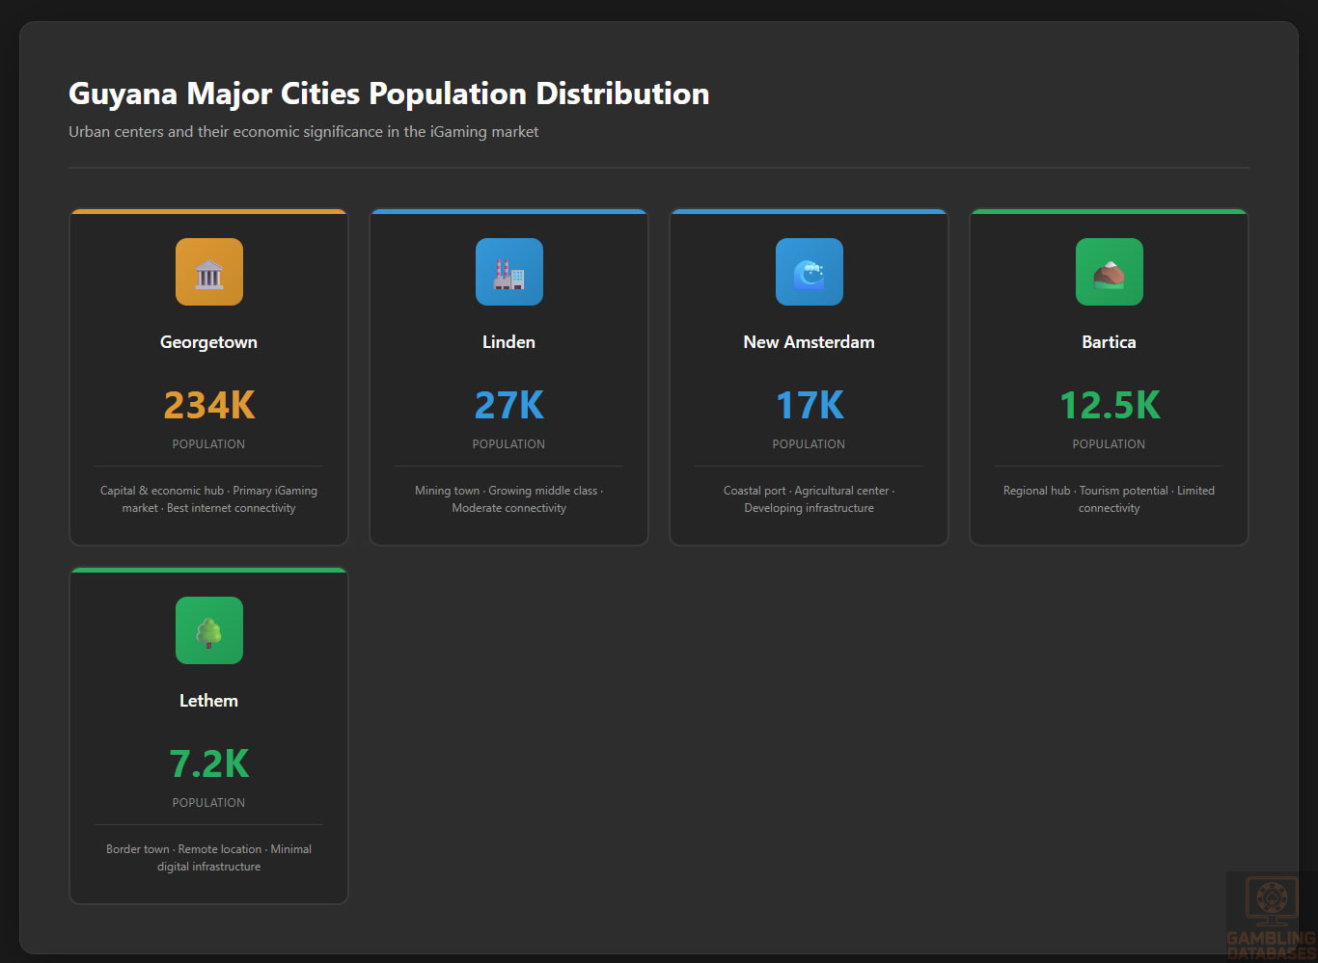Viewport: 1318px width, 963px height.
Task: Click the Capital & economic hub description
Action: 209,499
